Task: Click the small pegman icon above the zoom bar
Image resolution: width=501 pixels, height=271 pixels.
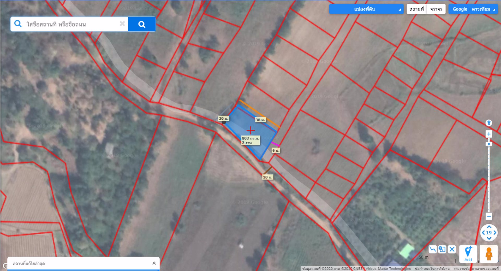Action: coord(489,122)
